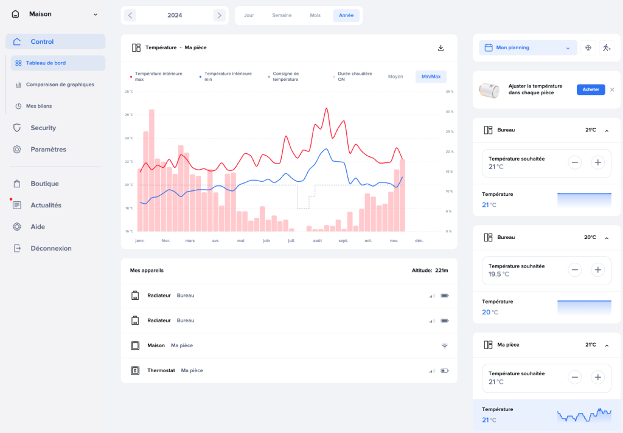This screenshot has width=623, height=433.
Task: Go to previous year arrow
Action: click(x=130, y=15)
